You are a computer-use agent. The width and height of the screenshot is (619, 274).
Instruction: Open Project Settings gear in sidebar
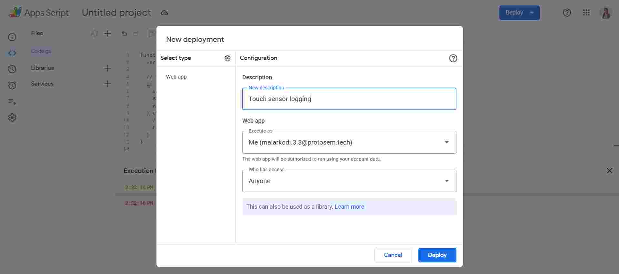12,118
